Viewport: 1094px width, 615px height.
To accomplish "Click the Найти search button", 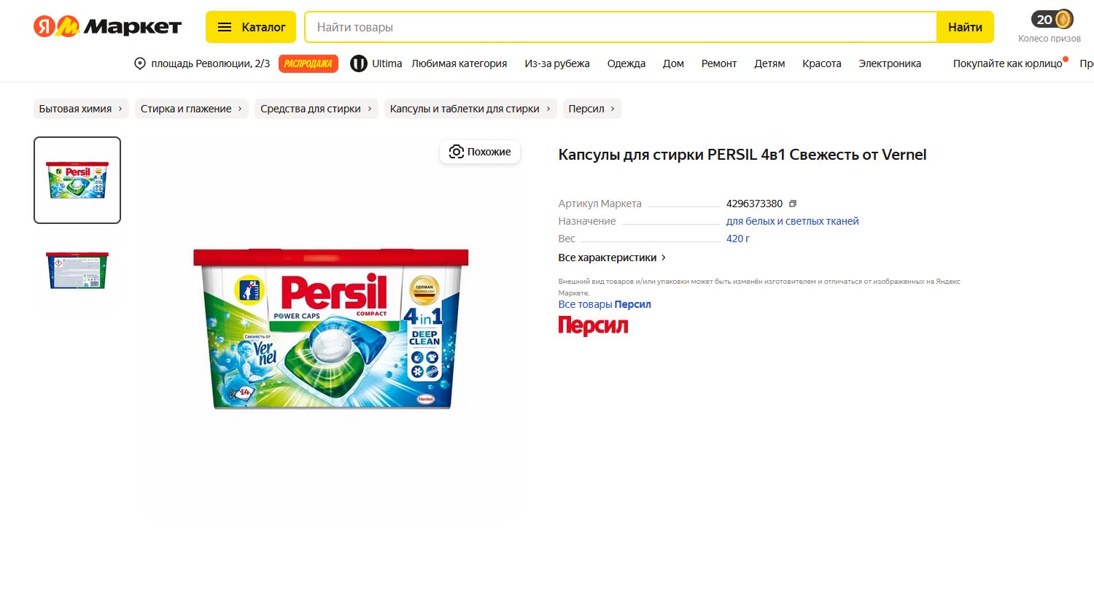I will (965, 27).
